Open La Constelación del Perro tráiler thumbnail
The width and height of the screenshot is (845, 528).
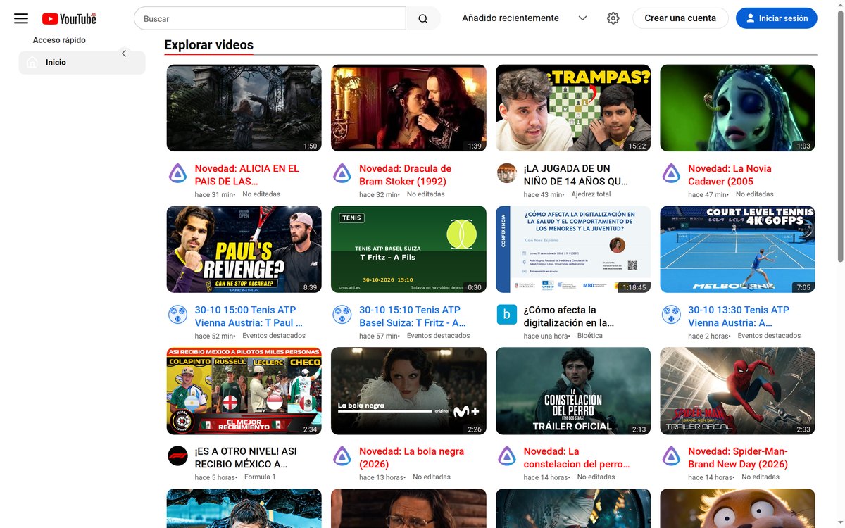(x=573, y=391)
